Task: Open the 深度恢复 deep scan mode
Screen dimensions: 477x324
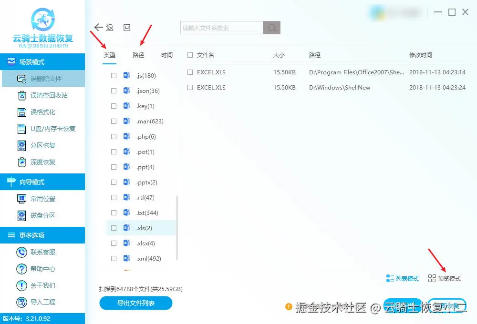Action: (x=37, y=162)
